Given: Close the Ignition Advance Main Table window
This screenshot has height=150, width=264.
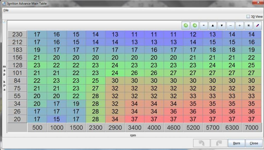Looking at the screenshot, I should point(258,2).
